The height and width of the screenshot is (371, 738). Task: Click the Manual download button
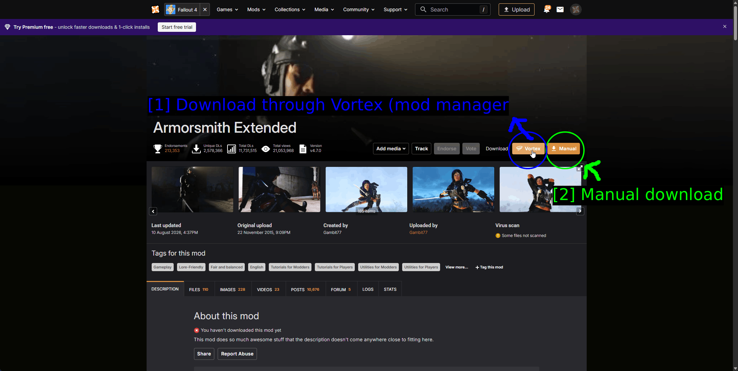[x=564, y=149]
